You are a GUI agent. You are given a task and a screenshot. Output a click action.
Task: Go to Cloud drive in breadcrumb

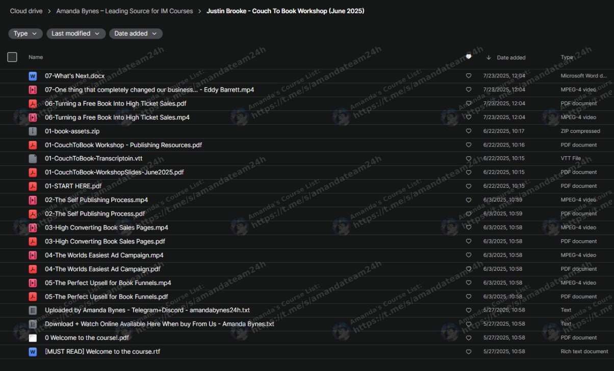(x=26, y=11)
